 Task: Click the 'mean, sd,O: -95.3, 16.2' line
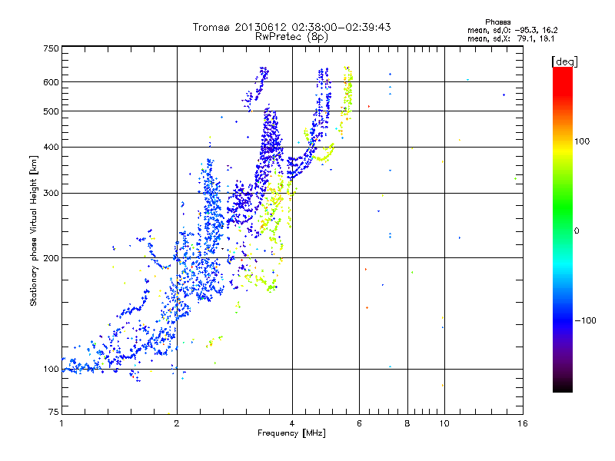coord(512,30)
